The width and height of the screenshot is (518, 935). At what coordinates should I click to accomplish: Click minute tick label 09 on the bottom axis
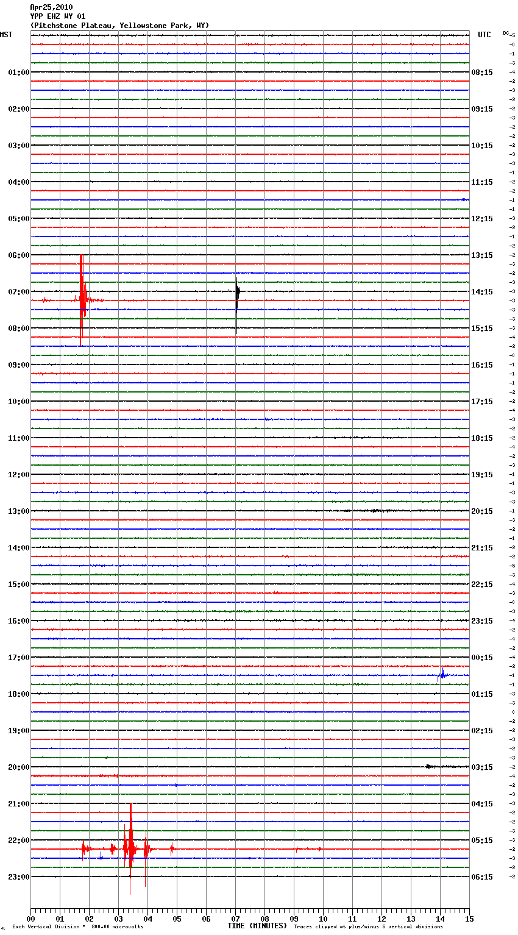coord(294,919)
